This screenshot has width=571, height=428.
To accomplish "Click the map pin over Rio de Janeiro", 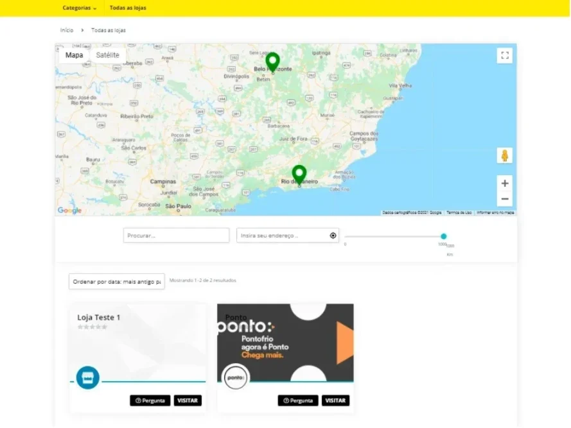I will 299,175.
